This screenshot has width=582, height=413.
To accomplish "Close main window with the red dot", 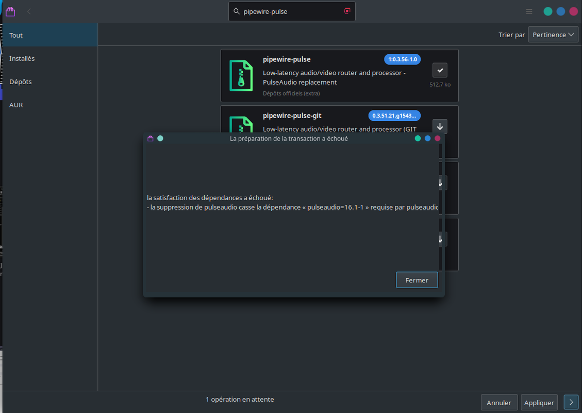I will [573, 11].
